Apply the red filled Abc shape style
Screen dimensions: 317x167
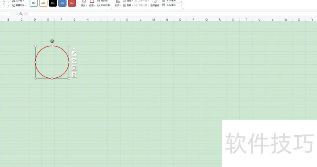[72, 3]
